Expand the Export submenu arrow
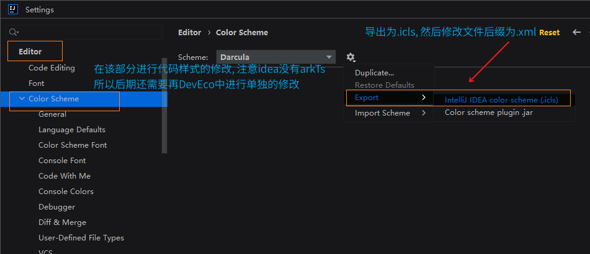Screen dimensions: 590x254 click(424, 98)
